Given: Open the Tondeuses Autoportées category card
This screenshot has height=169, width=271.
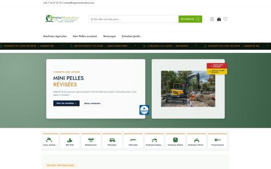Looking at the screenshot, I should 154,141.
